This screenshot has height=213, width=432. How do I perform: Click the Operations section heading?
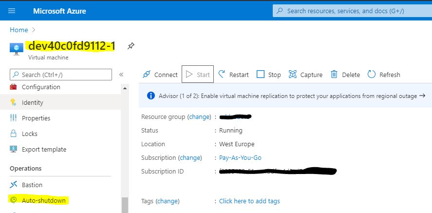[x=26, y=168]
